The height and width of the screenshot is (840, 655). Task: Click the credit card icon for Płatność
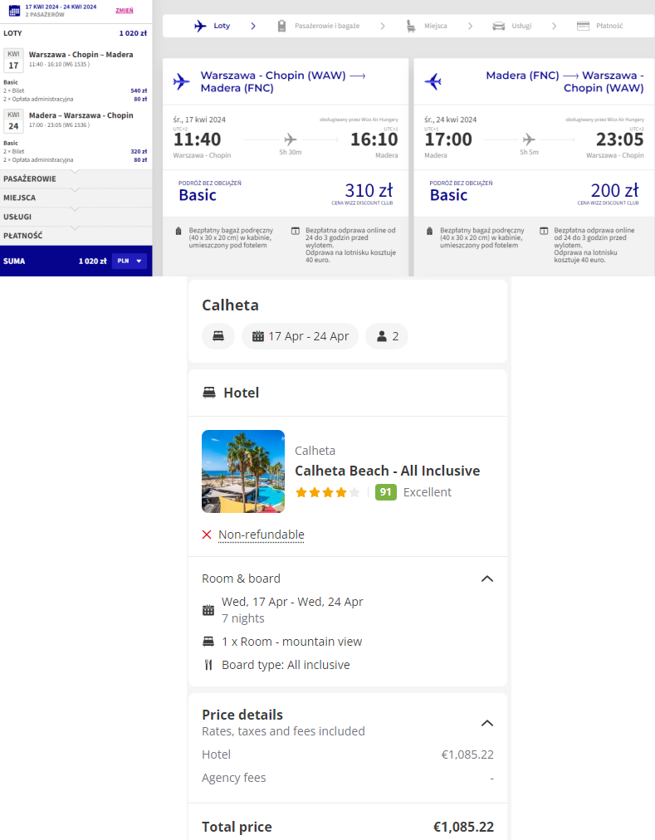(x=583, y=26)
